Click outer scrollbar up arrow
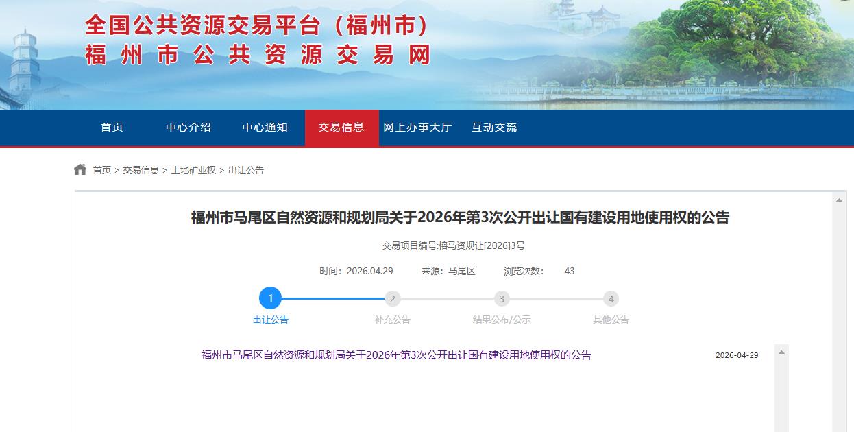Viewport: 854px width, 432px height. pos(840,200)
